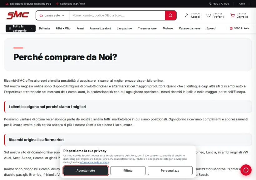Screen dimensions: 256x180
Task: Click heading I clienti scelgono noi perché siamo i migliori
Action: pyautogui.click(x=47, y=107)
